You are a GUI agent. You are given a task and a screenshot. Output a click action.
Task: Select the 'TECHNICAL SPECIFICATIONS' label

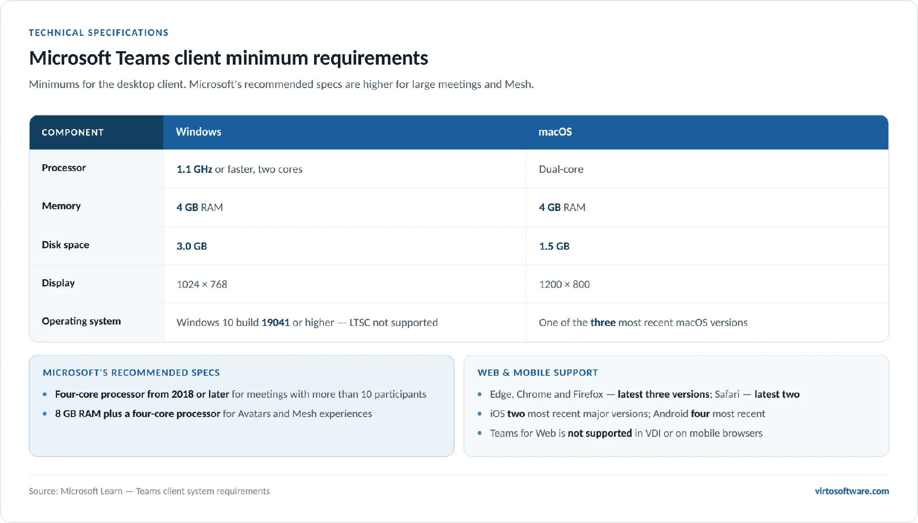pos(99,33)
